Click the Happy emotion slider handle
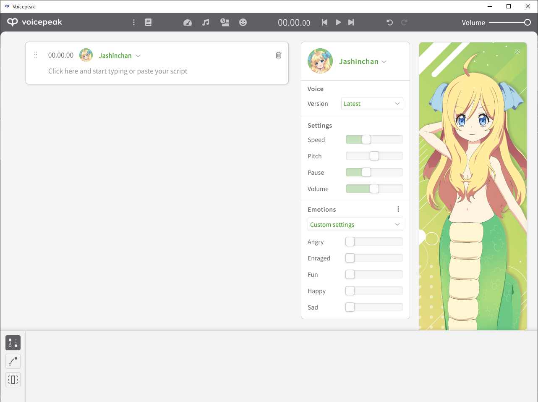 350,291
